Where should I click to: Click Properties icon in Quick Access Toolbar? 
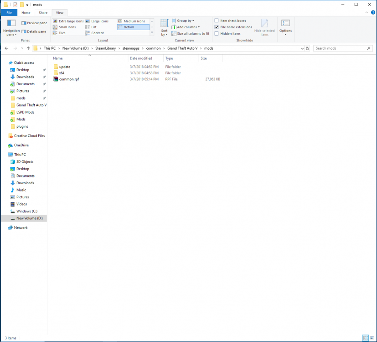[15, 5]
